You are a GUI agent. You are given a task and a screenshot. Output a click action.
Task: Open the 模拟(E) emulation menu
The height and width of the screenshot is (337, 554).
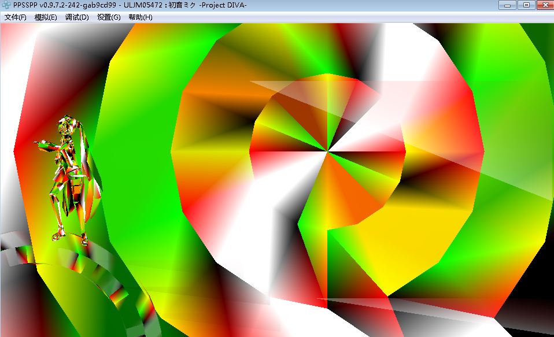46,17
